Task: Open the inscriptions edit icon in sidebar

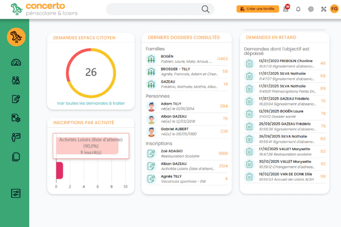Action: point(16,99)
